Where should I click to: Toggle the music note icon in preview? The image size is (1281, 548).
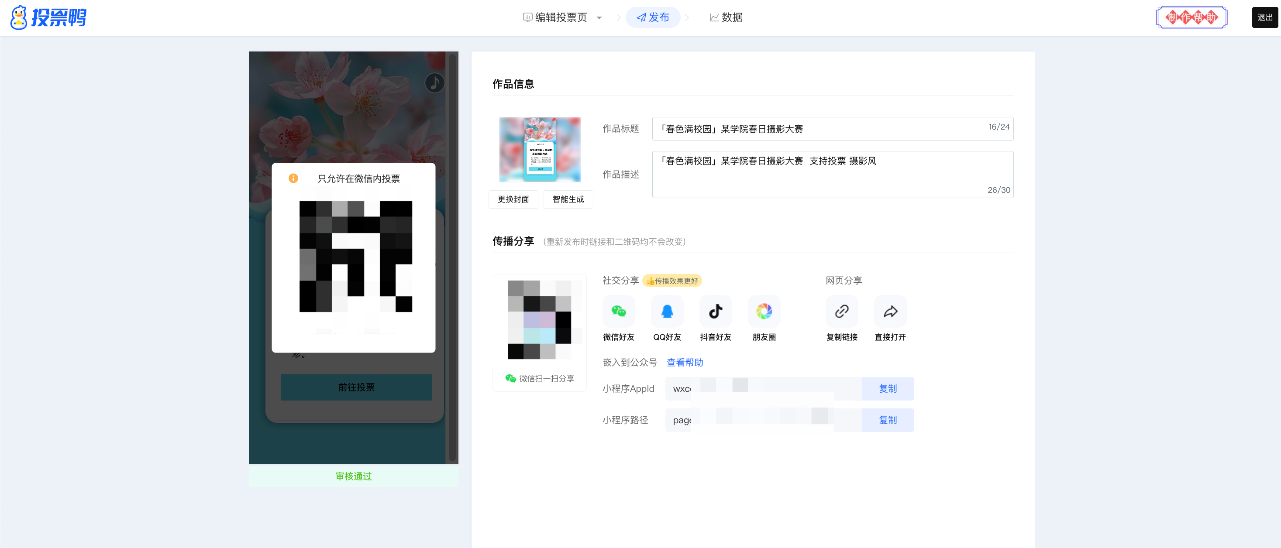coord(434,83)
